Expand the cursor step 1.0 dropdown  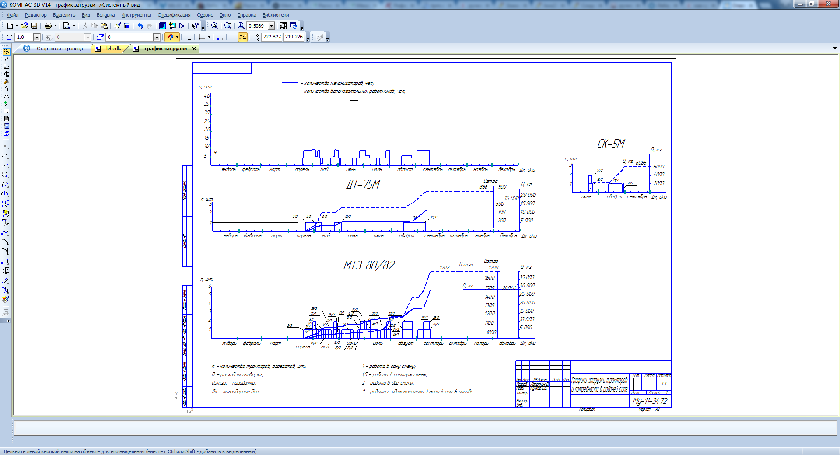coord(37,37)
